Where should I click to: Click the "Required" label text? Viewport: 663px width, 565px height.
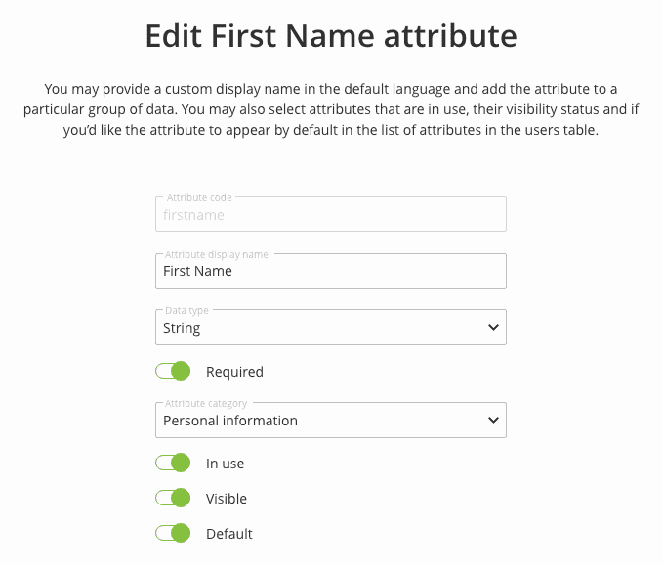234,372
